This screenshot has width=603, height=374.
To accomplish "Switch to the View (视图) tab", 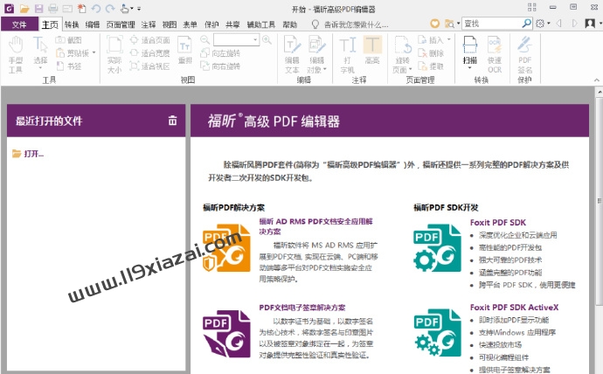I will pyautogui.click(x=170, y=24).
